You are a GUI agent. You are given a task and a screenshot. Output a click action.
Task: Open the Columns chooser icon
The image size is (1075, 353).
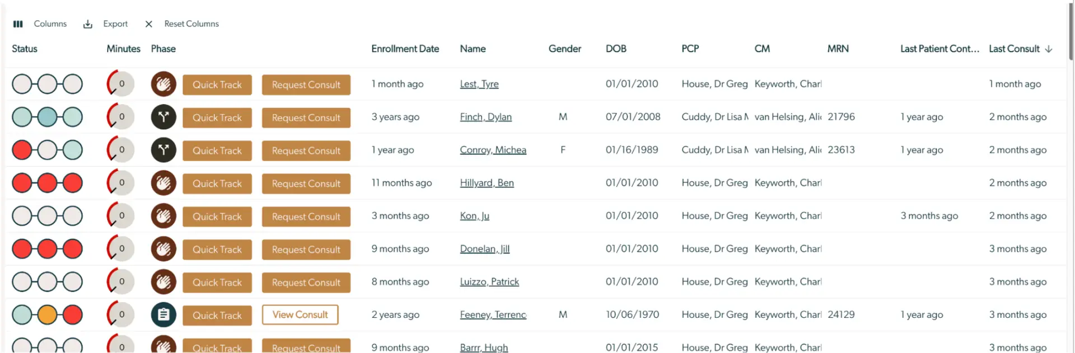(18, 24)
